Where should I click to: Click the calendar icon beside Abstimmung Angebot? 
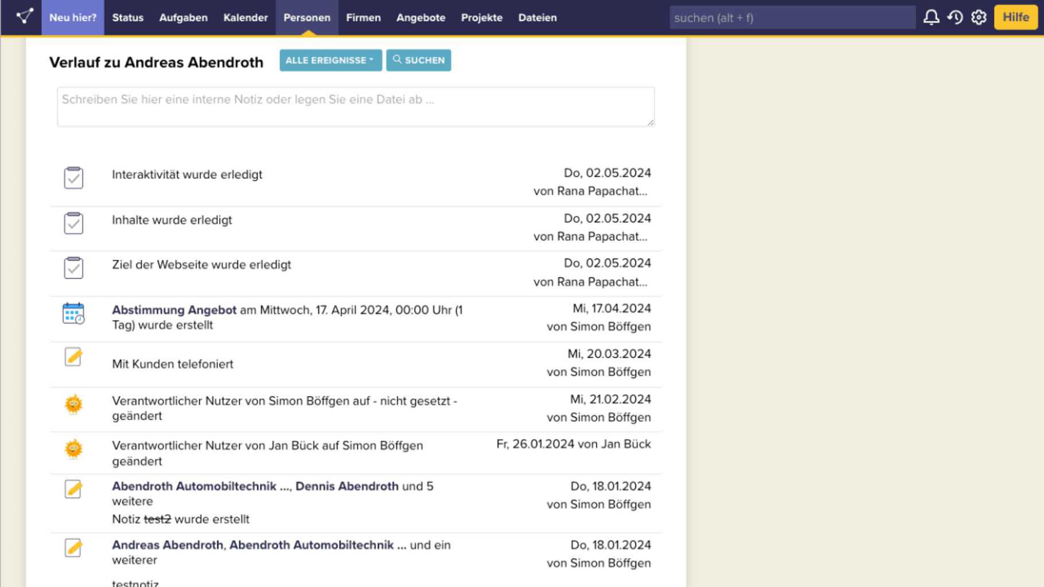tap(73, 314)
